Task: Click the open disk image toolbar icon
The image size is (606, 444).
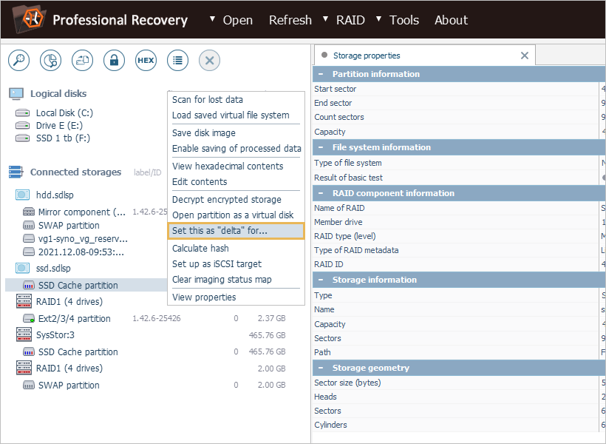Action: (82, 61)
